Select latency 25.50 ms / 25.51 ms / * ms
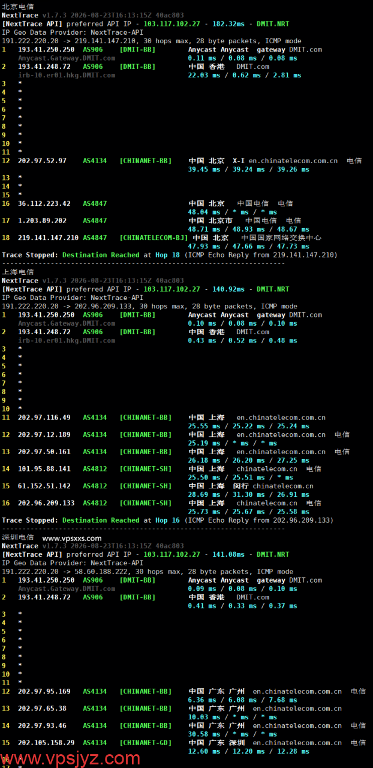 coord(240,477)
